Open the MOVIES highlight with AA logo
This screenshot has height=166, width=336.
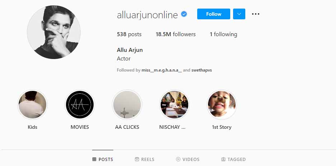pos(80,104)
